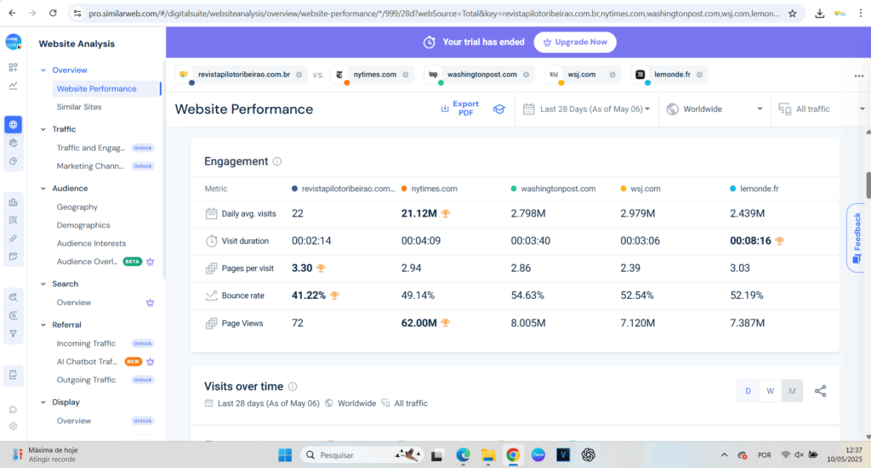The height and width of the screenshot is (468, 871).
Task: Open the All traffic dropdown
Action: tap(817, 109)
